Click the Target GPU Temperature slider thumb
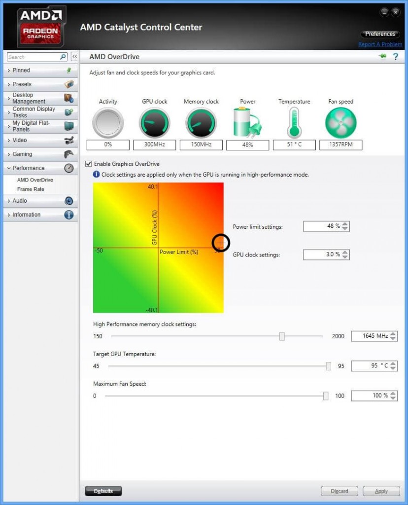Screen dimensions: 408x505 pos(328,366)
